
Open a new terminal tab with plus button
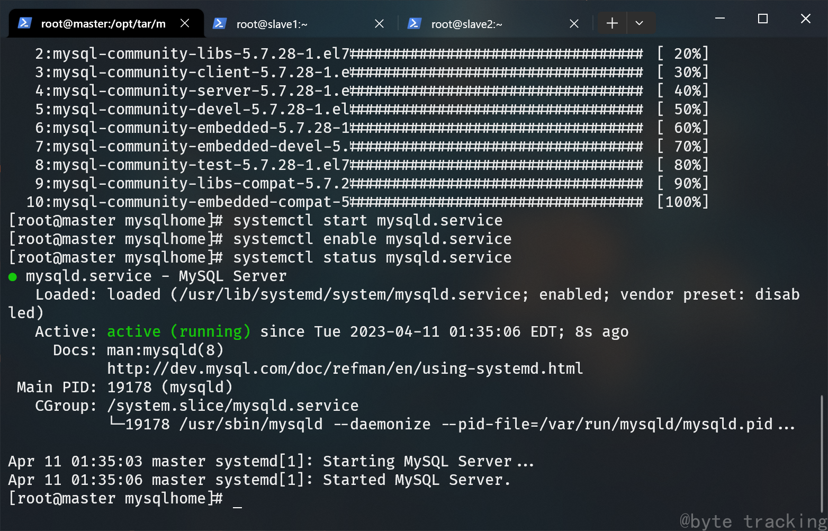coord(612,23)
